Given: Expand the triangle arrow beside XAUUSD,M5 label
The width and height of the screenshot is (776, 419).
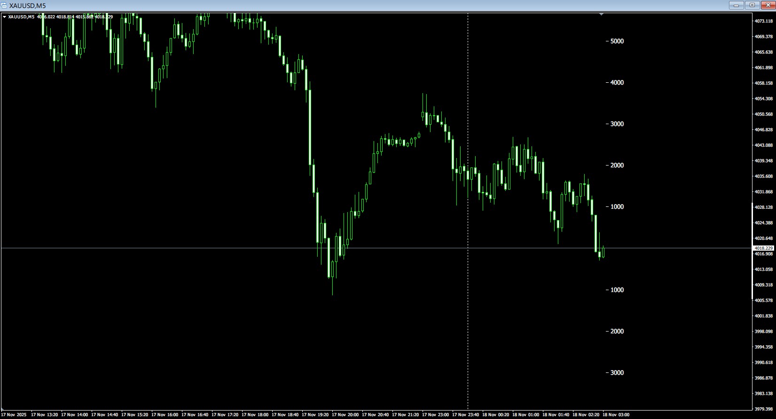Looking at the screenshot, I should click(x=5, y=17).
